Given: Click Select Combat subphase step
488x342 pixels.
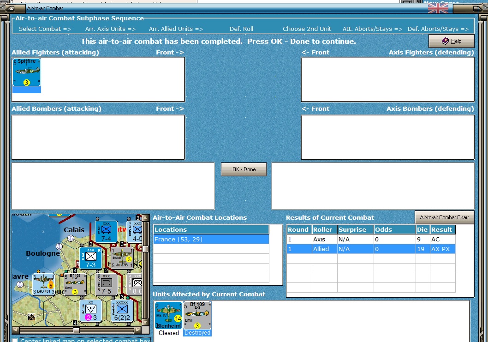Looking at the screenshot, I should coord(45,29).
